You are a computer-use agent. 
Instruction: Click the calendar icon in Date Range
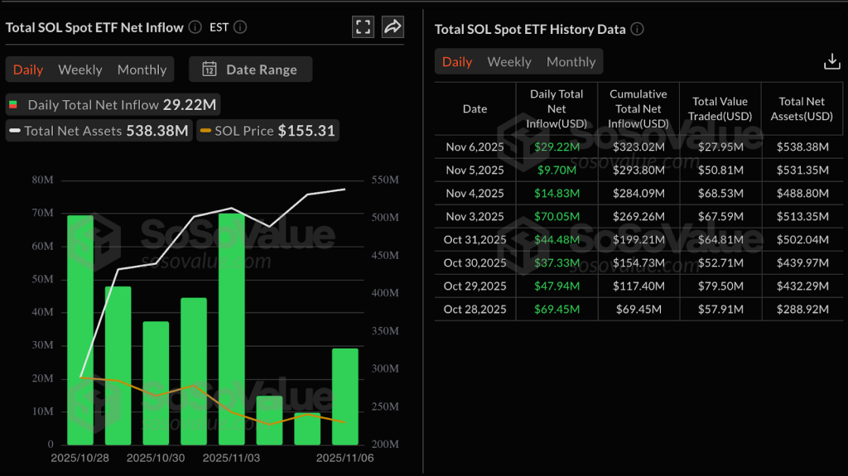[x=210, y=70]
